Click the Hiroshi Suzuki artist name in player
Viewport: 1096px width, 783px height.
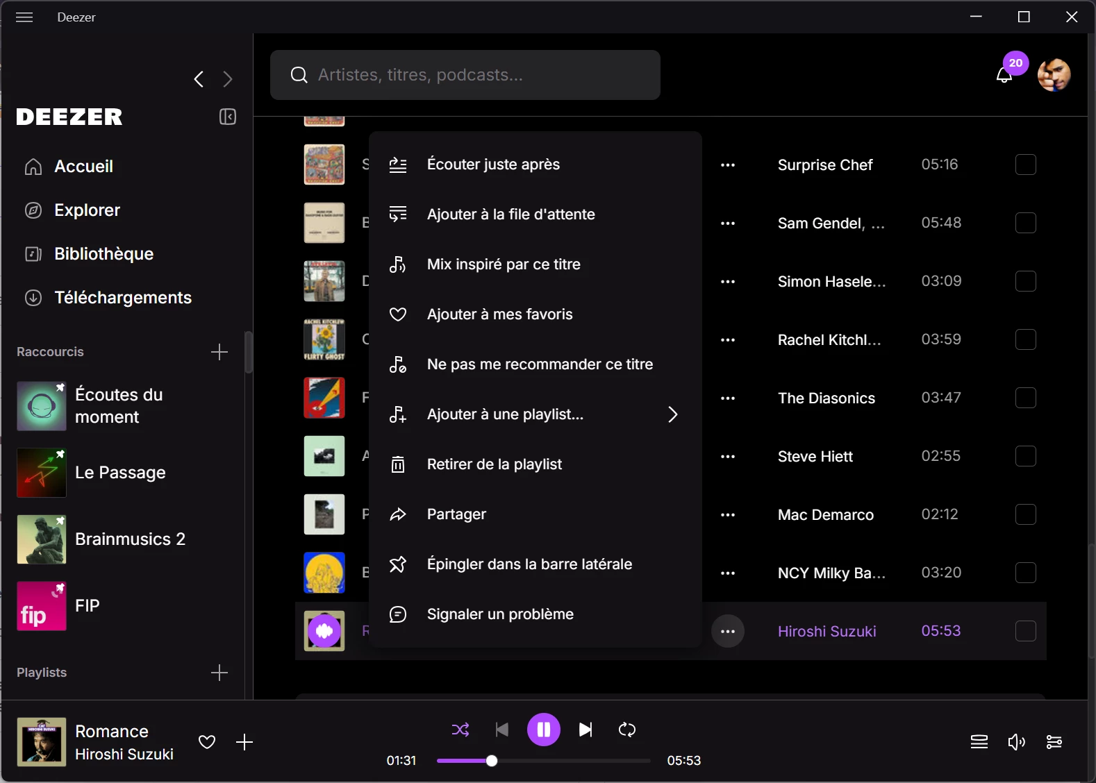[124, 755]
